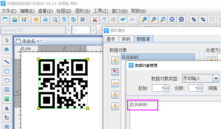This screenshot has width=221, height=129.
Task: Select the line drawing tool
Action: coord(6,62)
